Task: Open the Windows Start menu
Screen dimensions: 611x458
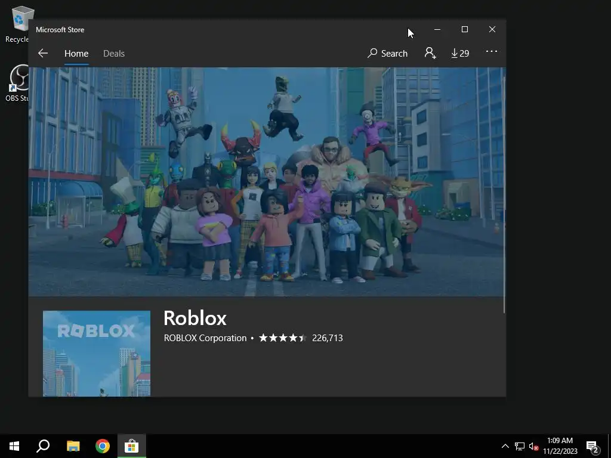Action: coord(14,446)
